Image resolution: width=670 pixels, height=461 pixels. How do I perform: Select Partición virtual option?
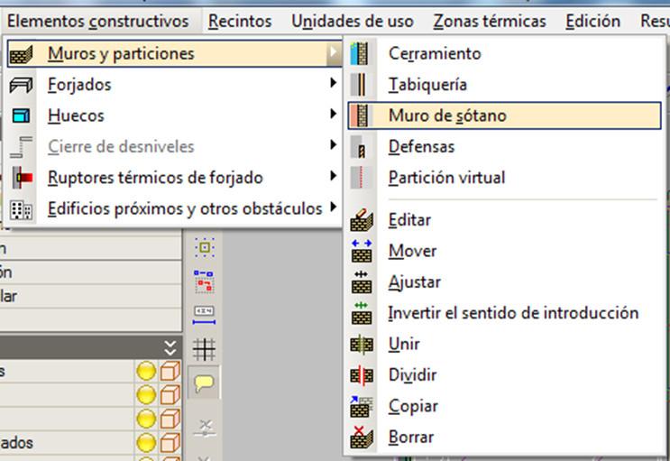tap(445, 178)
